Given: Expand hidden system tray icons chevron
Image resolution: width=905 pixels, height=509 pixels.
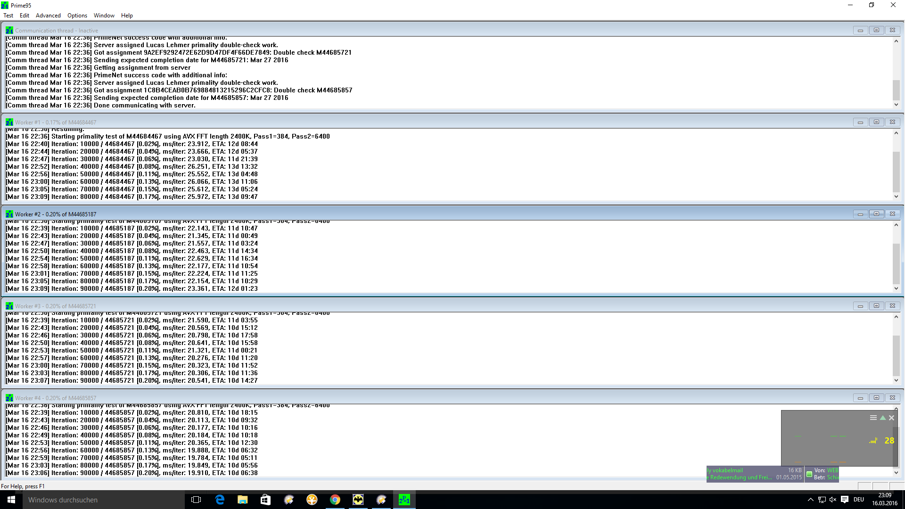Looking at the screenshot, I should pyautogui.click(x=810, y=500).
